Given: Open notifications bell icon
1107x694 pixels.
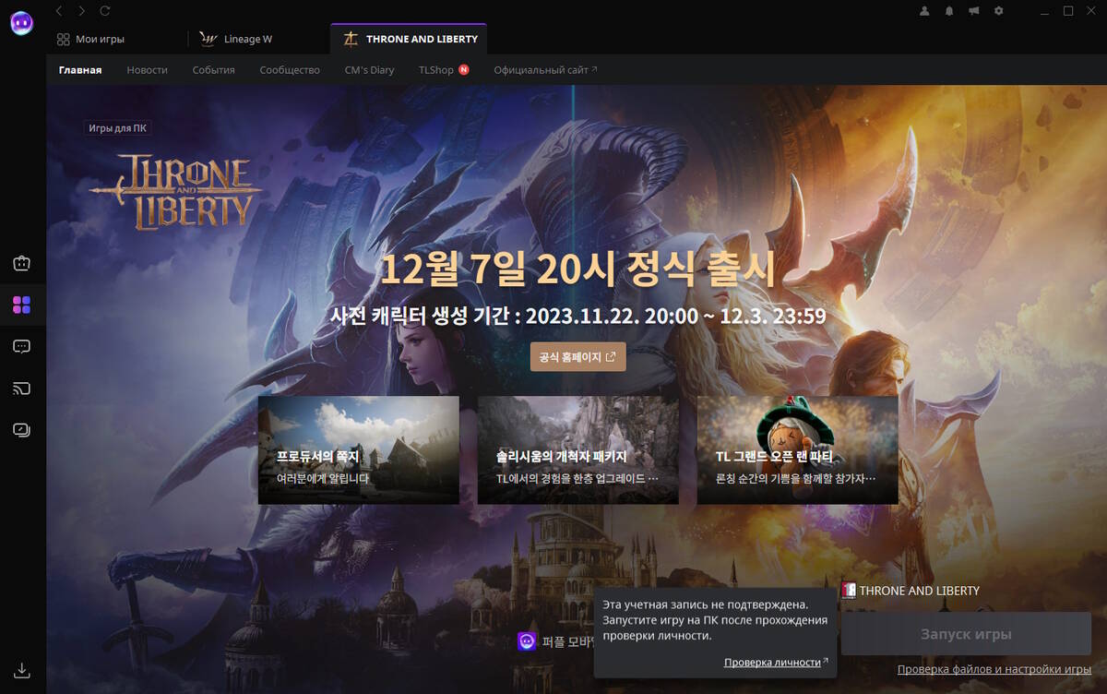Looking at the screenshot, I should (x=949, y=11).
